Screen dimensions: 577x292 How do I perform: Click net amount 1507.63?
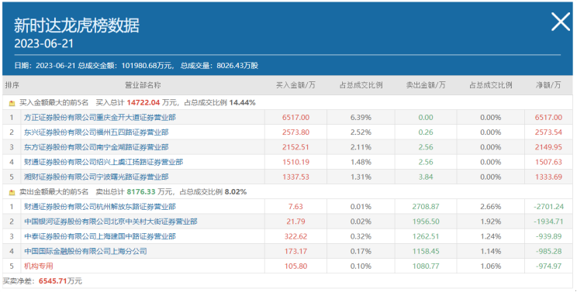pyautogui.click(x=548, y=162)
